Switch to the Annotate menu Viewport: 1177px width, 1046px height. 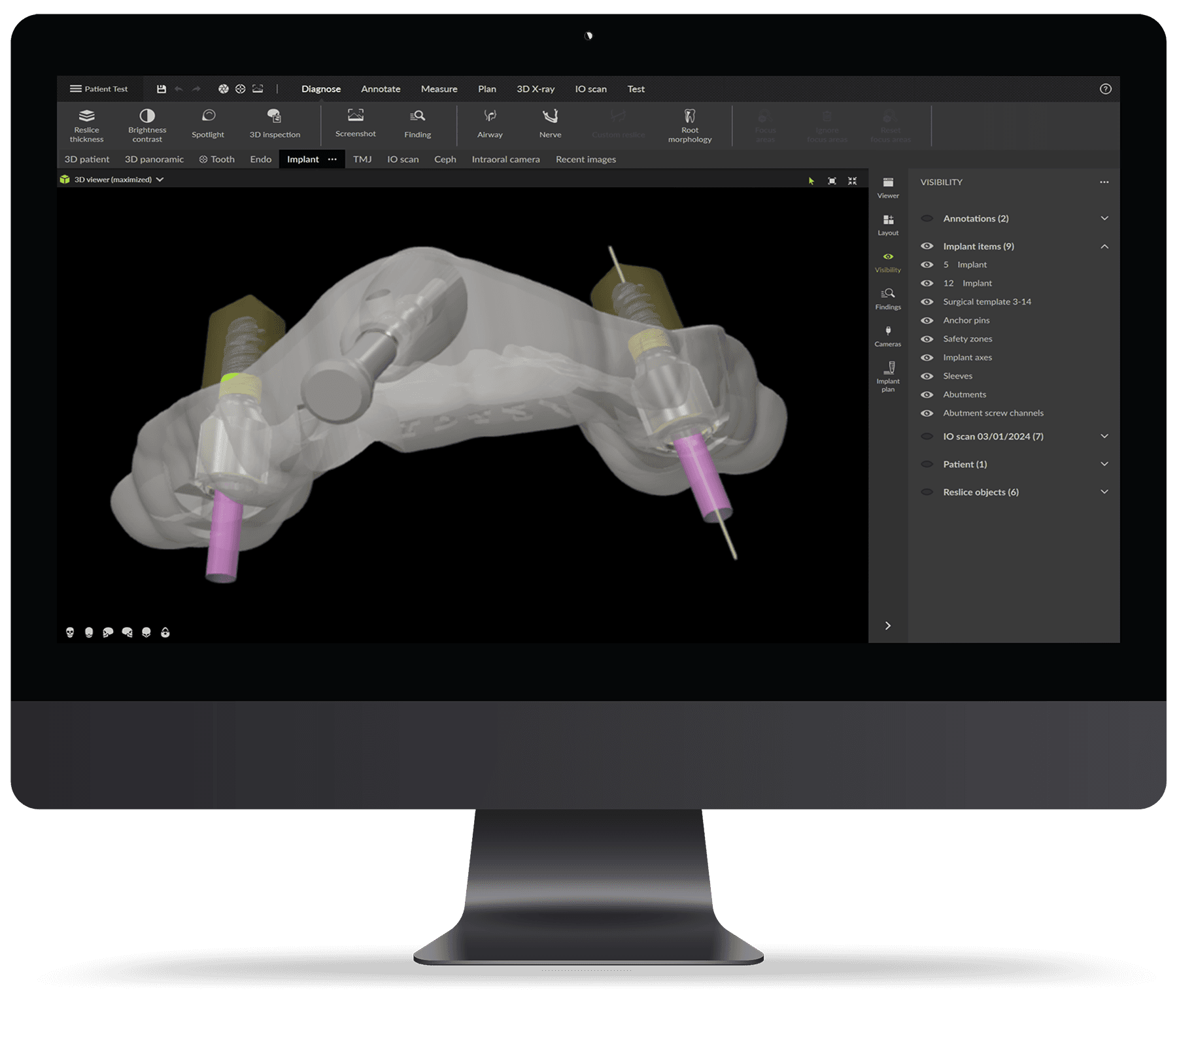coord(381,89)
